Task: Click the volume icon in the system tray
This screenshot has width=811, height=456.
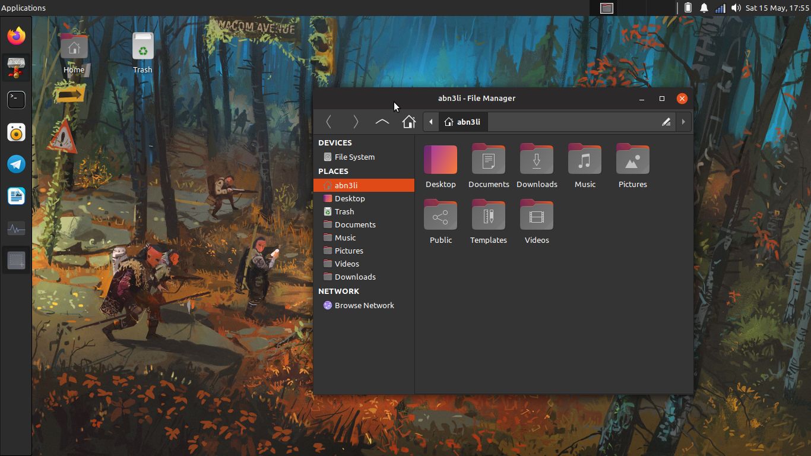Action: click(x=736, y=8)
